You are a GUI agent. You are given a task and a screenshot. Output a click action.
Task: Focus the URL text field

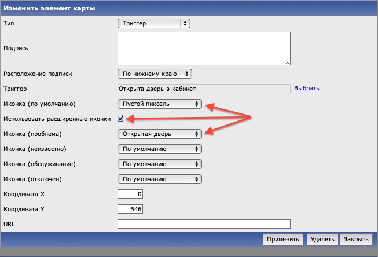(x=203, y=224)
